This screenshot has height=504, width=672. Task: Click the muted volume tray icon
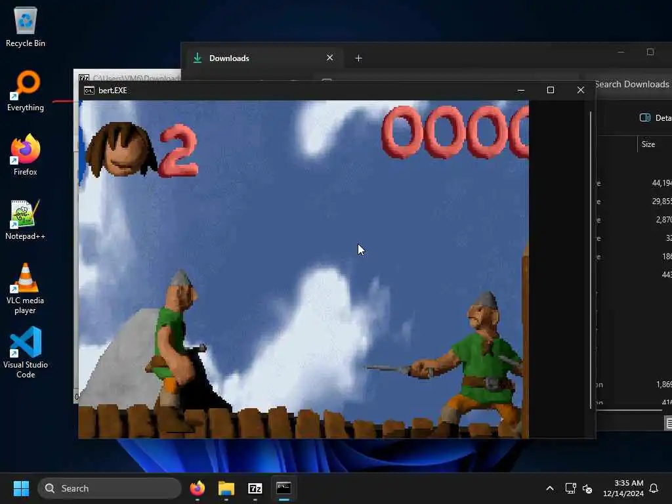tap(587, 488)
